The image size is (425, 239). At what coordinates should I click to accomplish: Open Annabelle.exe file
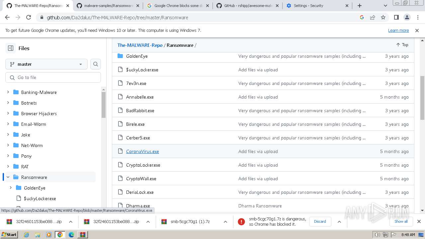click(x=140, y=97)
